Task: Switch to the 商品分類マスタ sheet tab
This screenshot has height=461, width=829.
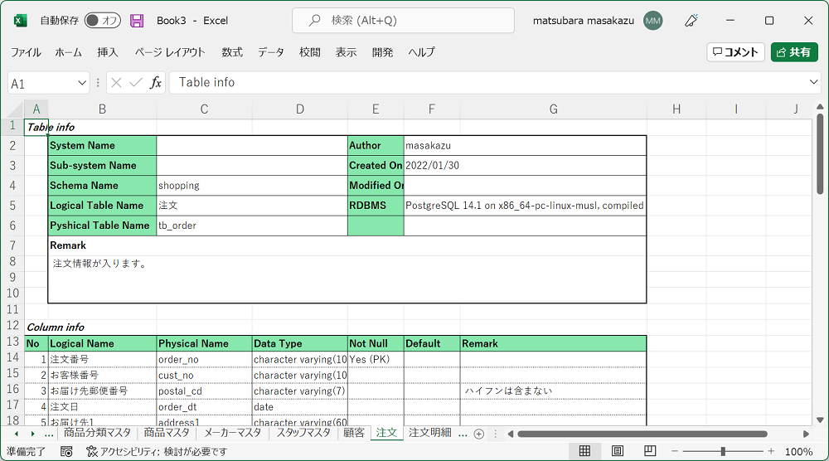Action: [x=97, y=433]
